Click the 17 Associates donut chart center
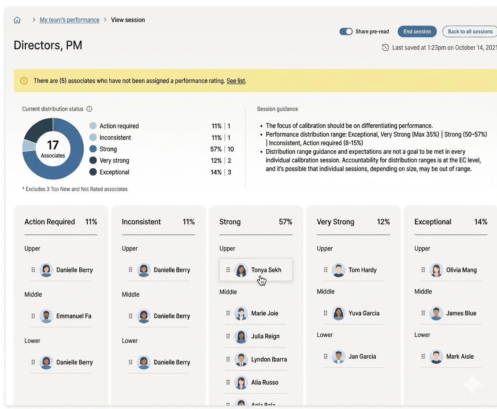Screen dimensions: 497x409 coord(53,149)
